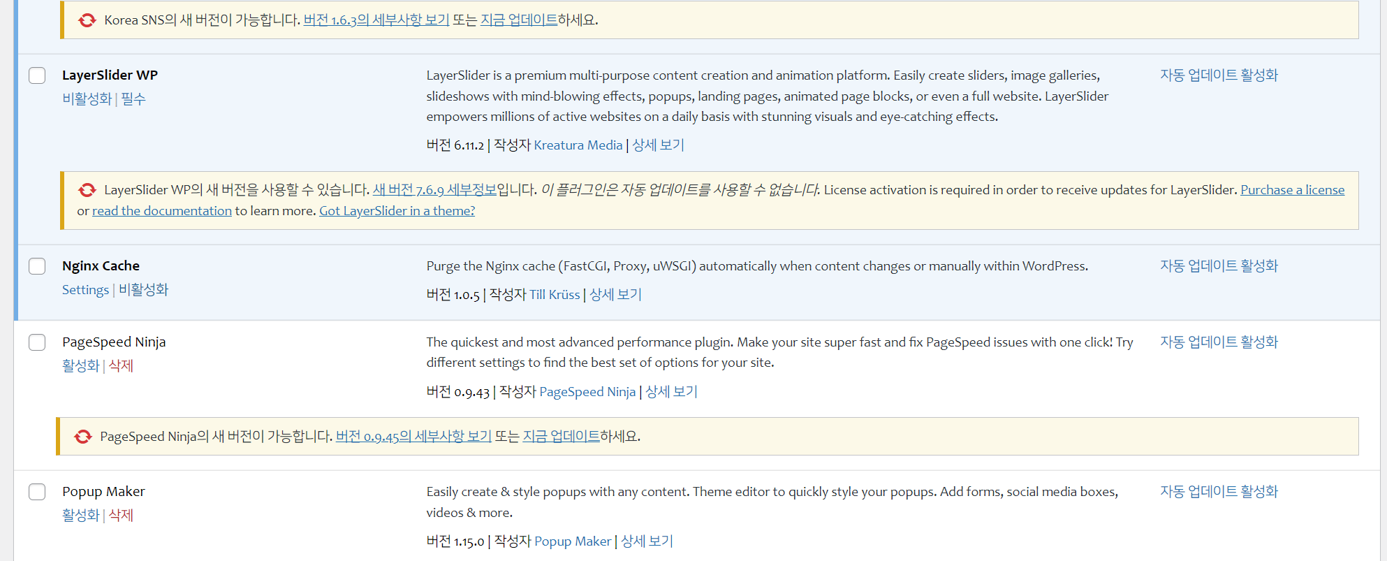1387x561 pixels.
Task: Click the Korea SNS update refresh icon
Action: [87, 20]
